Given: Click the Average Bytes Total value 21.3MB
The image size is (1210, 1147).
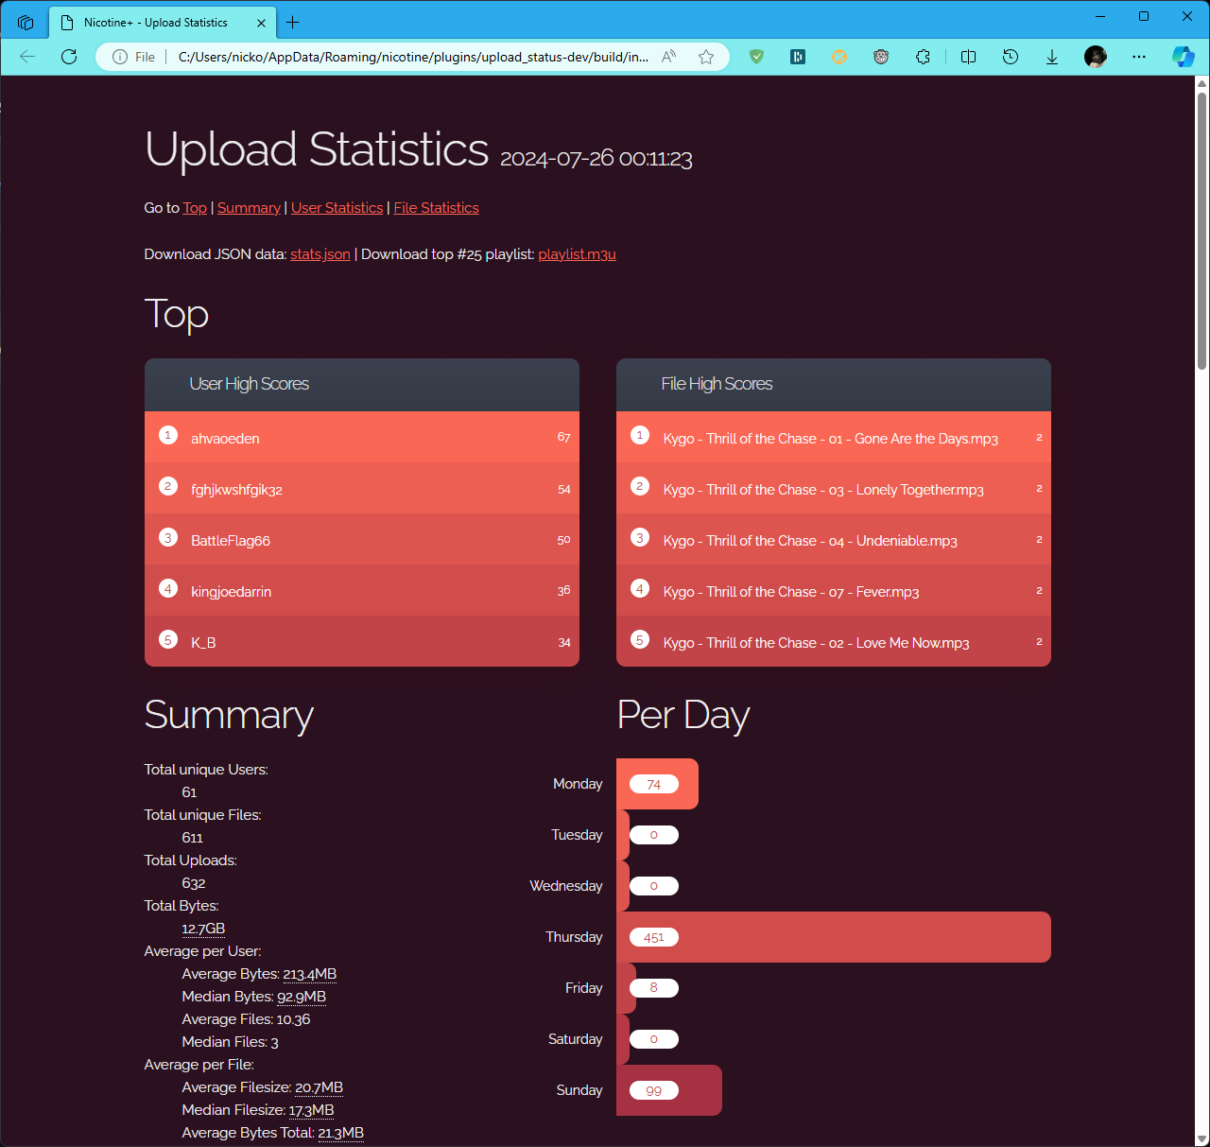Looking at the screenshot, I should tap(340, 1133).
